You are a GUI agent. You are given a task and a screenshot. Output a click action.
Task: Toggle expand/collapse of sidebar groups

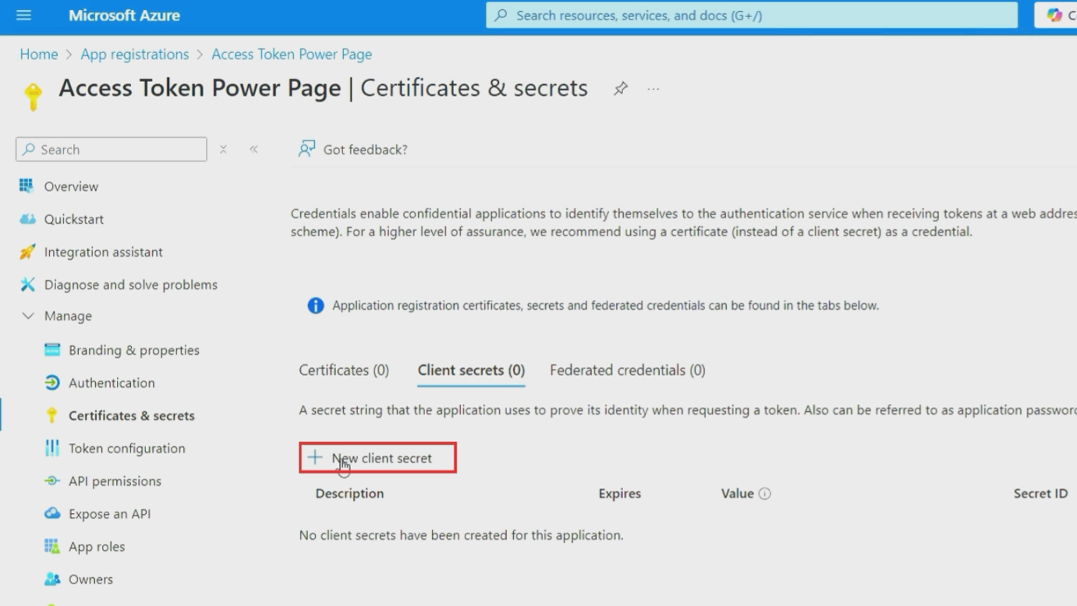(x=223, y=149)
